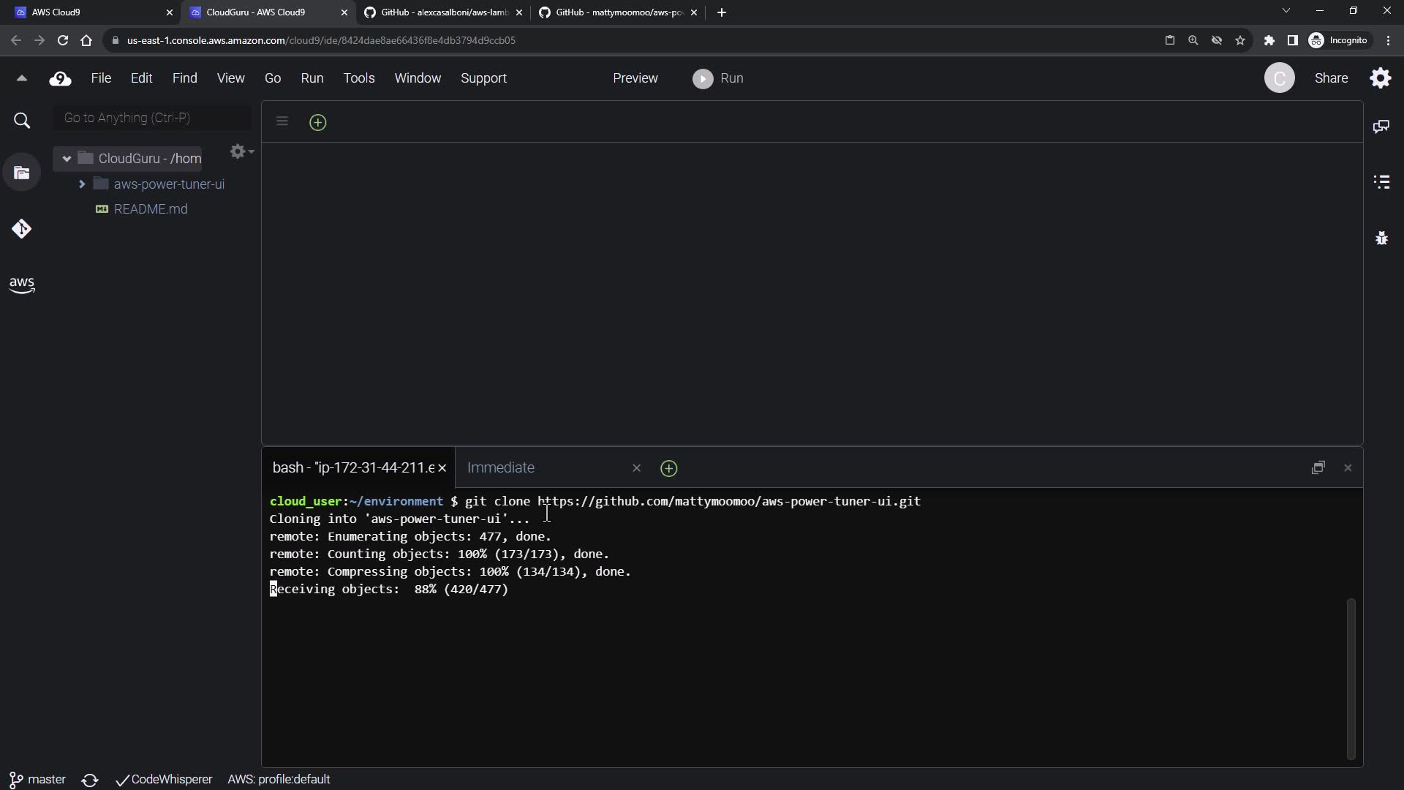The width and height of the screenshot is (1404, 790).
Task: Open the Outline list icon panel
Action: pos(1381,181)
